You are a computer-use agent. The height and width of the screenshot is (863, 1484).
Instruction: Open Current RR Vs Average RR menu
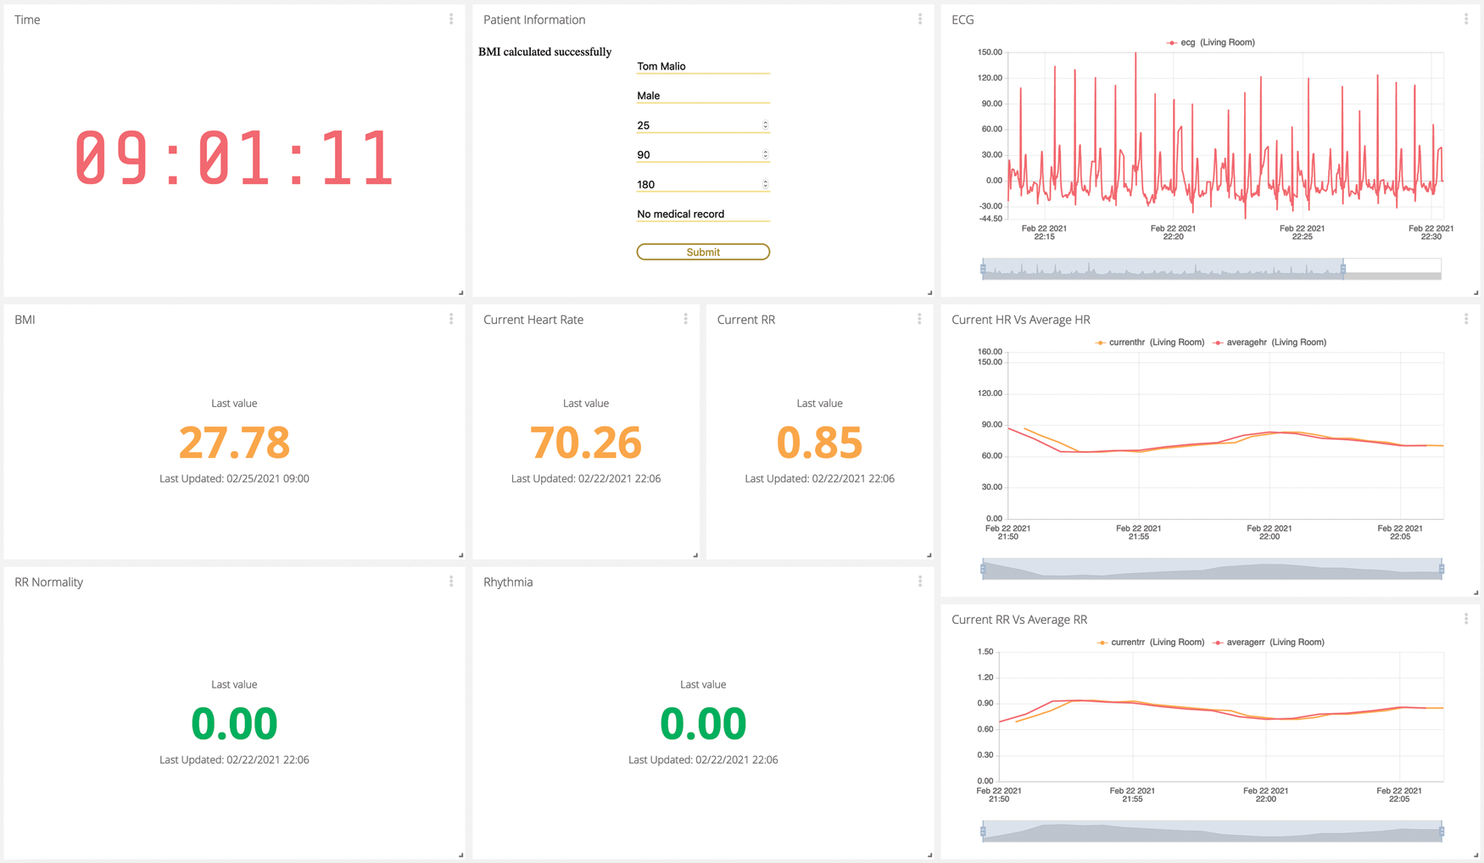(1466, 619)
